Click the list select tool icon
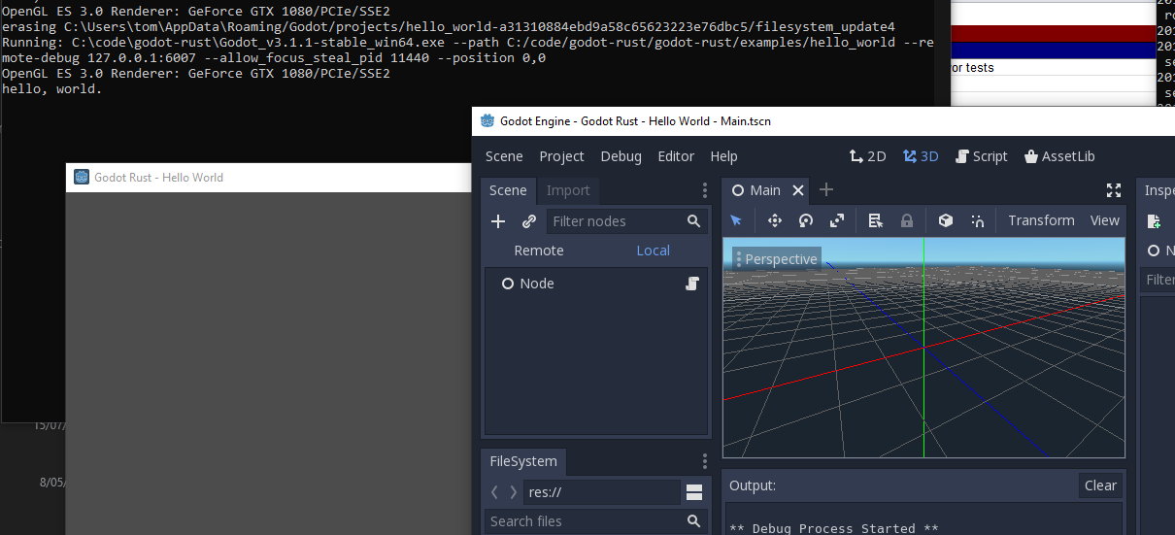Viewport: 1175px width, 535px height. point(876,220)
